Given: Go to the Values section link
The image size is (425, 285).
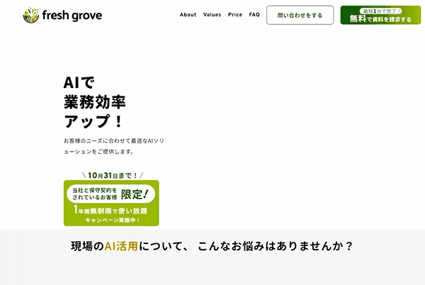Looking at the screenshot, I should coord(212,15).
